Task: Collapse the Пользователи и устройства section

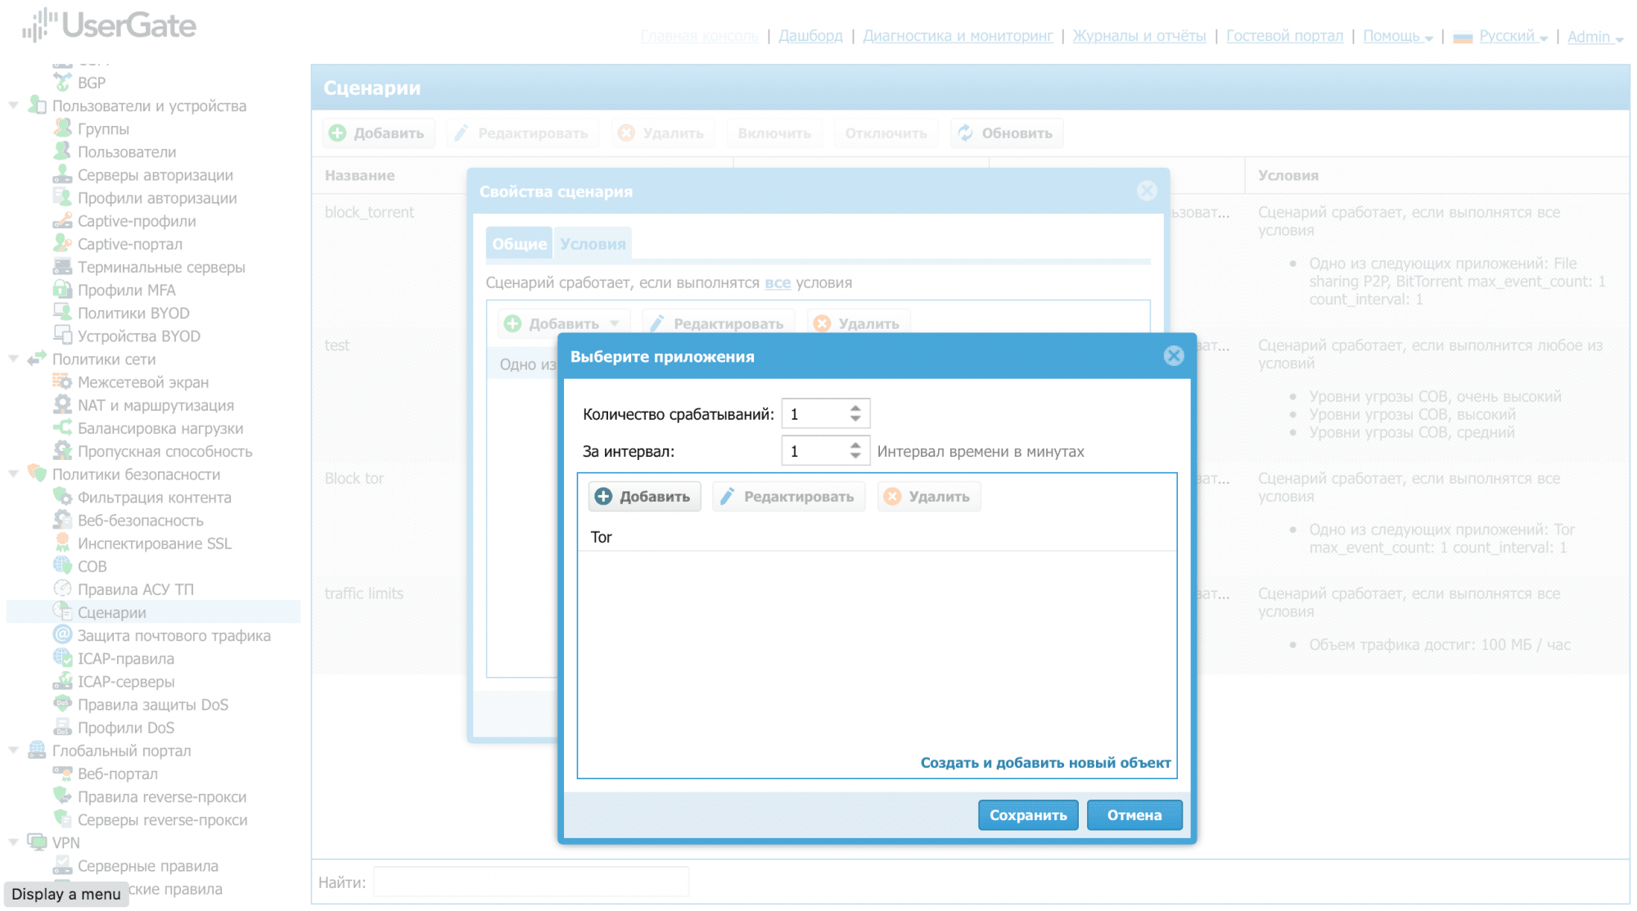Action: pos(13,106)
